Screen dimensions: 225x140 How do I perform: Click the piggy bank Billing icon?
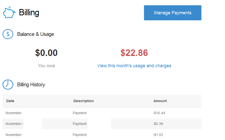tap(9, 12)
